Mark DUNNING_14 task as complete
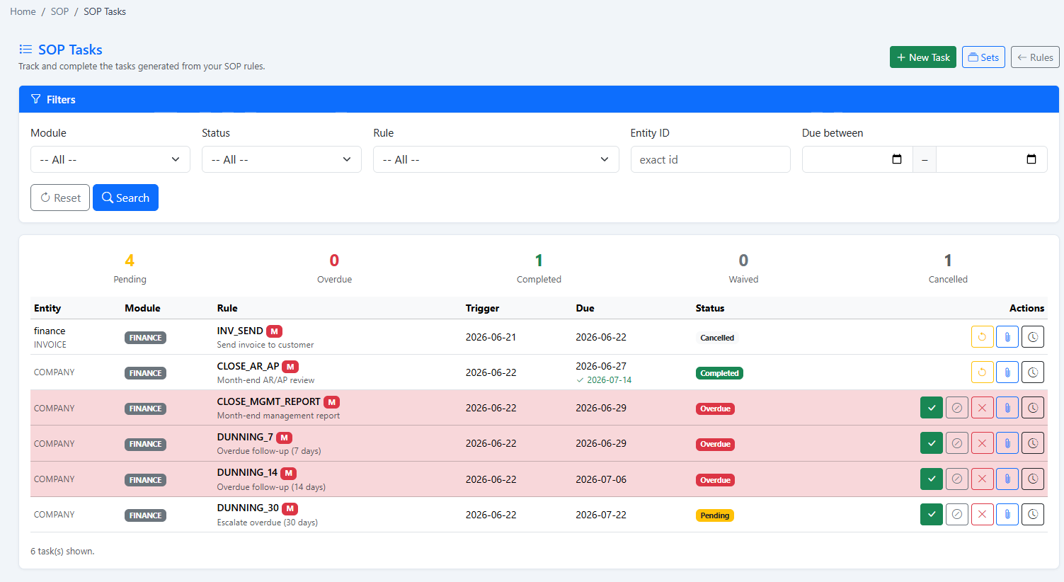1064x582 pixels. [x=932, y=479]
